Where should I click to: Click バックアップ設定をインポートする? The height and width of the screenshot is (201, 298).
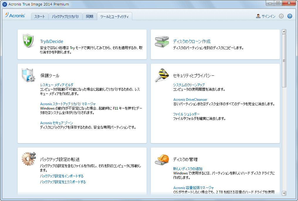tap(62, 176)
